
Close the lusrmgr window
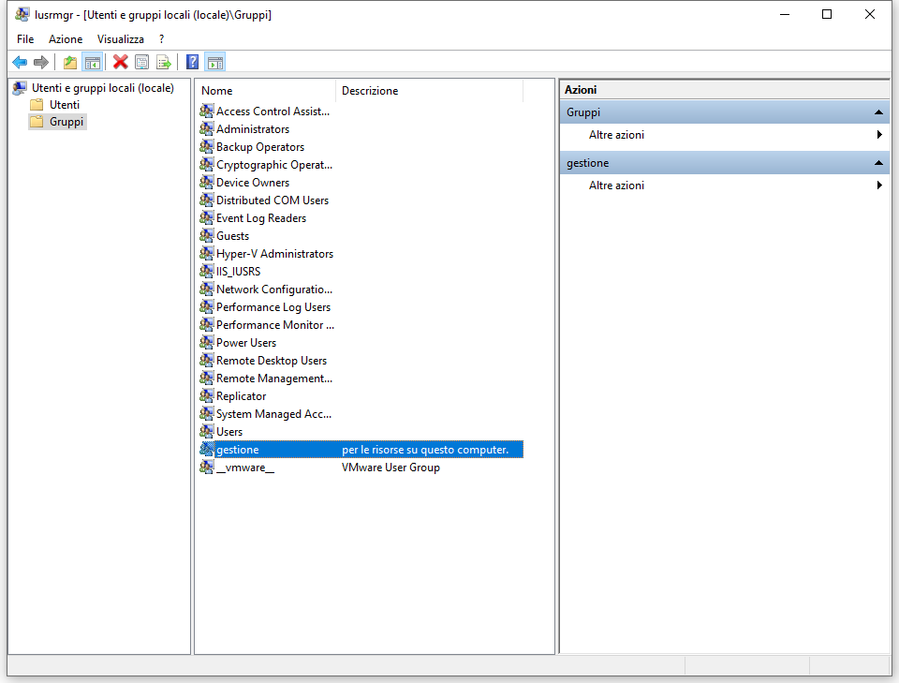869,14
